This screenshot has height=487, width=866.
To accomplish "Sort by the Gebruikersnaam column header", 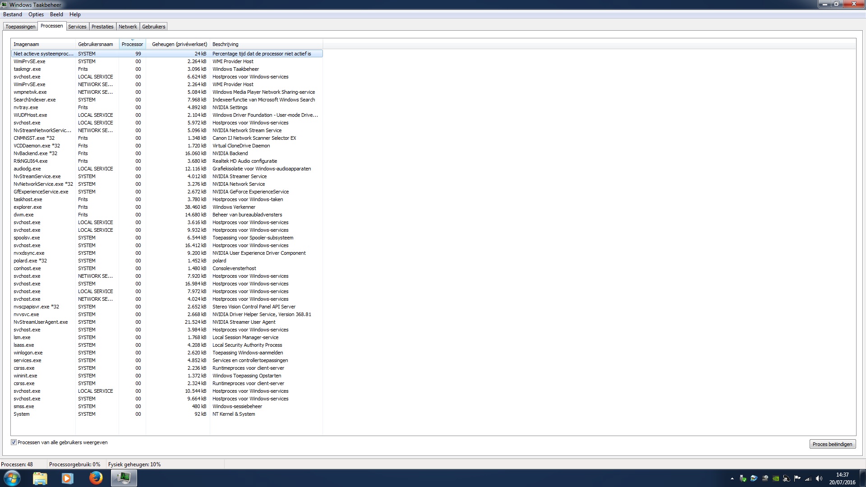I will (x=97, y=44).
